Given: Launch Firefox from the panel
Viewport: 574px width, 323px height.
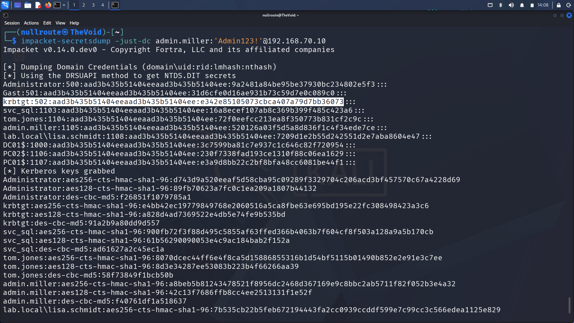Looking at the screenshot, I should (x=48, y=5).
